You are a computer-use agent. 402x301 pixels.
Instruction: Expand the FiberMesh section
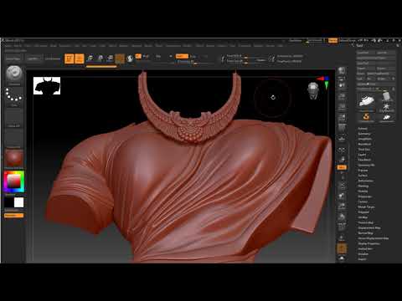point(364,160)
